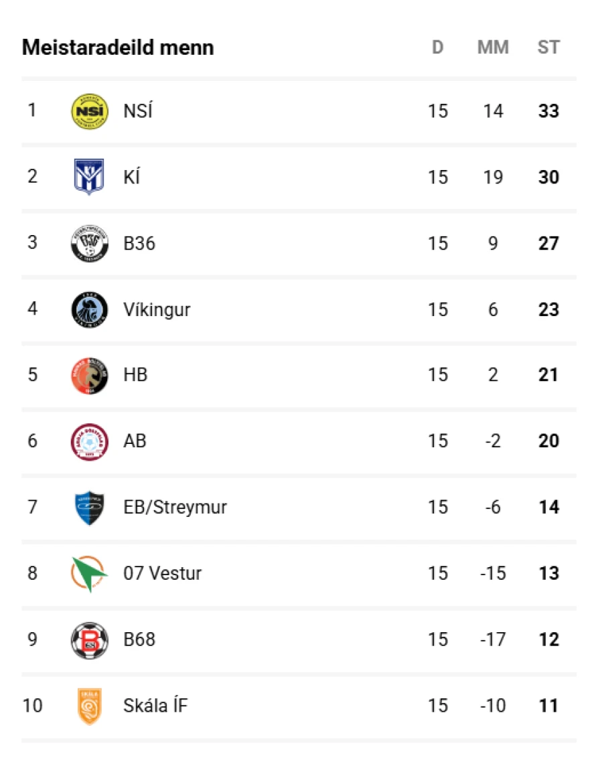This screenshot has height=768, width=596.
Task: Click the B68 points value 12
Action: coord(548,639)
